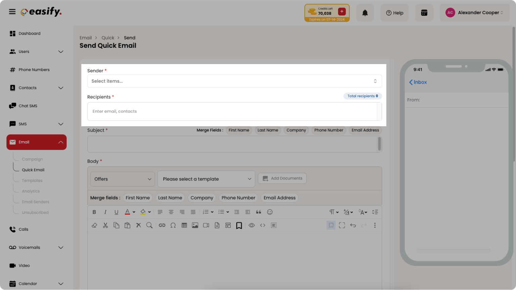The image size is (516, 290).
Task: Insert a bookmark in the editor
Action: (x=239, y=226)
